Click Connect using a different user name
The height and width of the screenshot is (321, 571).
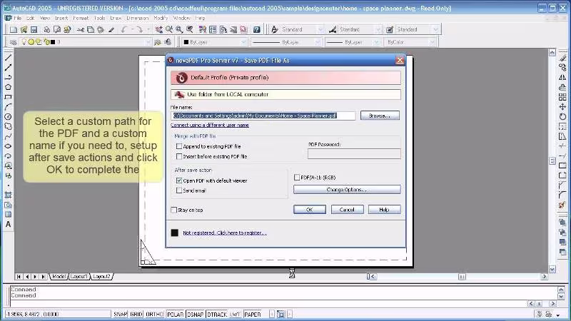pos(210,126)
